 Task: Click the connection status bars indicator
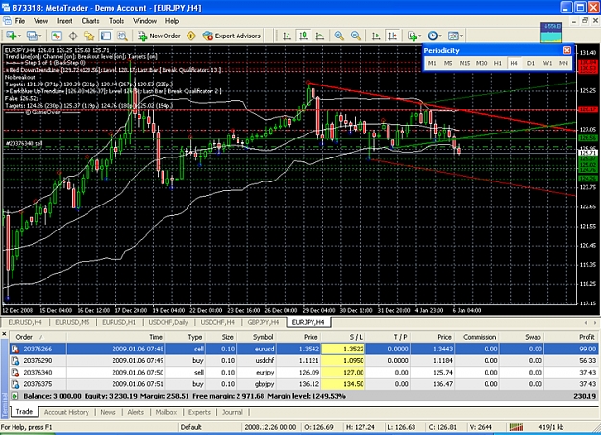[516, 427]
